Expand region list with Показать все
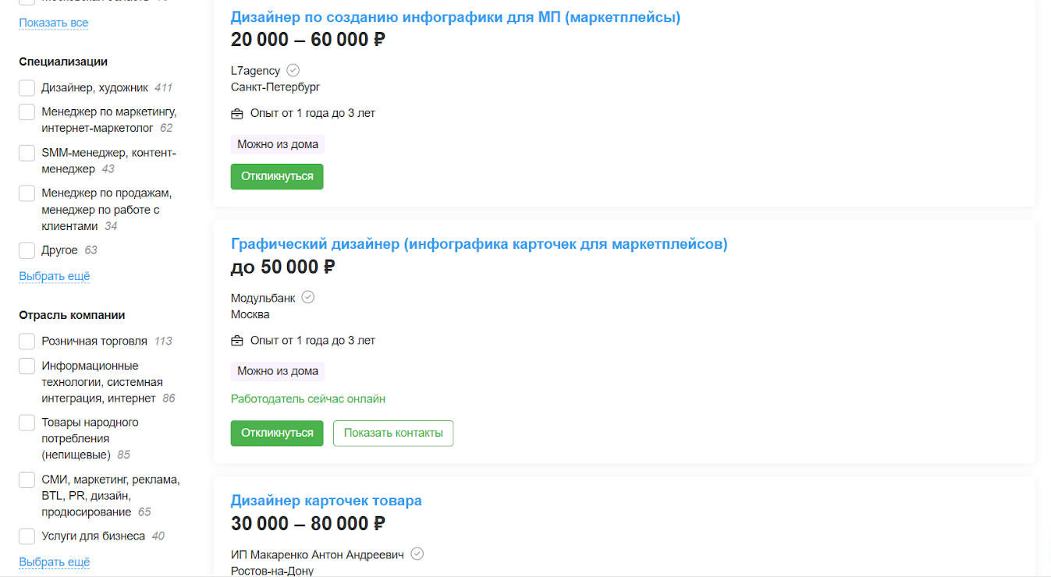This screenshot has height=577, width=1051. pyautogui.click(x=54, y=23)
